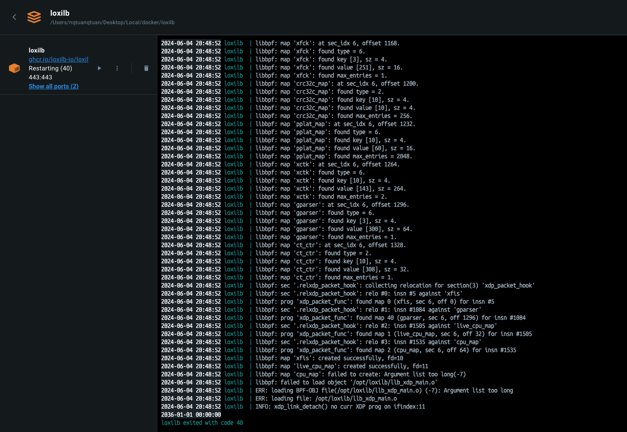This screenshot has width=627, height=432.
Task: Click log line "'xctk': at sec_idx 6, offset 1264"
Action: pos(281,164)
